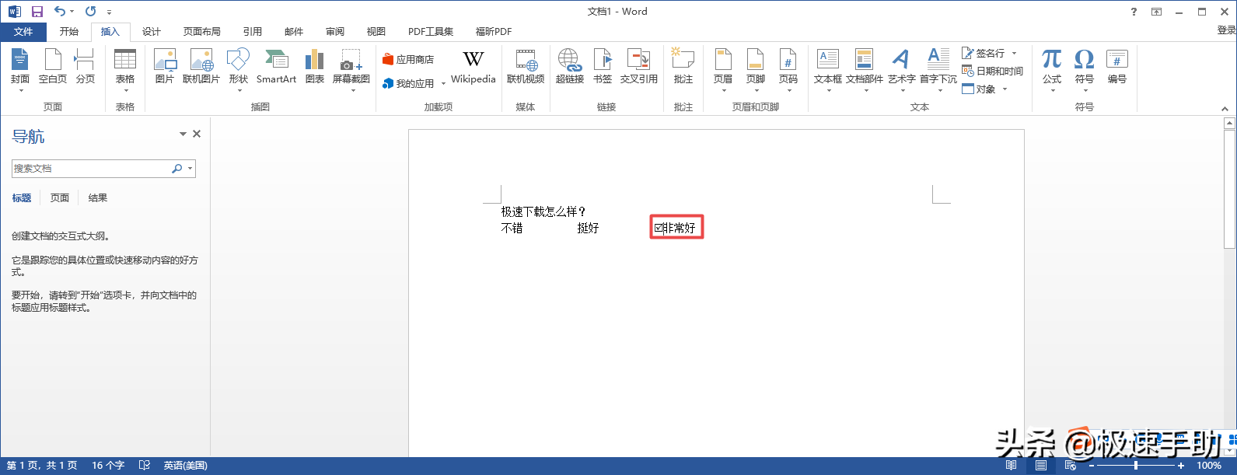Insert a text box (文本框)
The width and height of the screenshot is (1237, 475).
(828, 69)
